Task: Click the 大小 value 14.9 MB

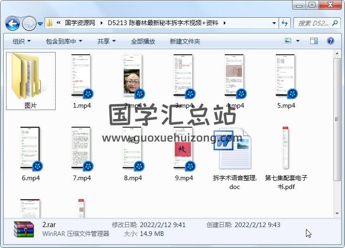Action: pos(152,234)
